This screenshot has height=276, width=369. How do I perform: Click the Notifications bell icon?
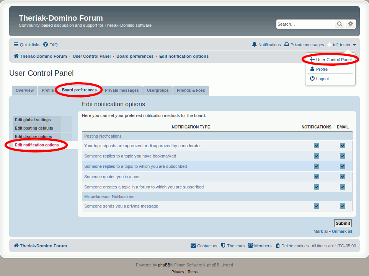[255, 45]
